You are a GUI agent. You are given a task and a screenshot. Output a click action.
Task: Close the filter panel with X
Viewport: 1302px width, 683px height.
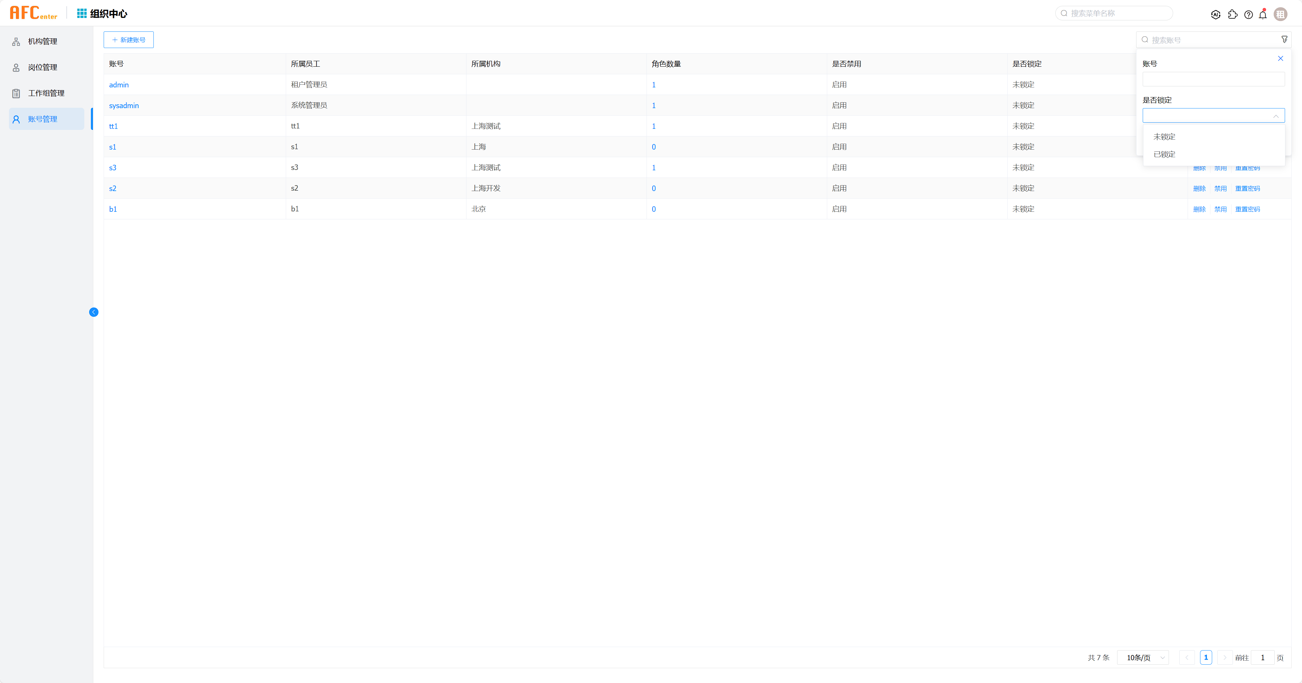point(1280,59)
